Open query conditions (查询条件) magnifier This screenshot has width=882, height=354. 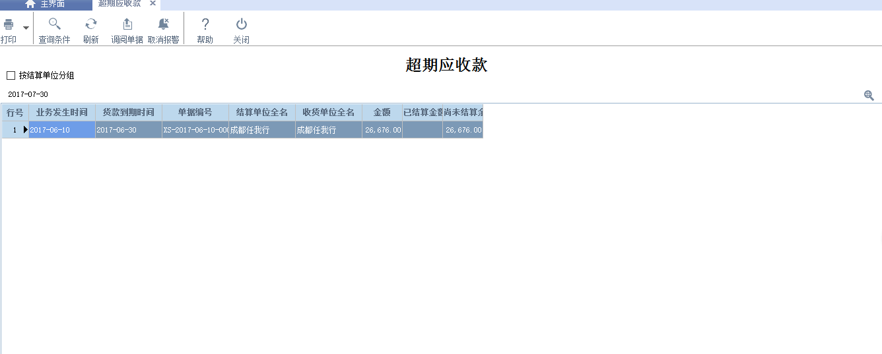(x=54, y=25)
